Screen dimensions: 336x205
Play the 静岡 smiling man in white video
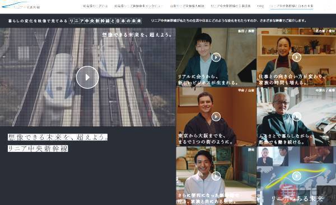coord(216,176)
